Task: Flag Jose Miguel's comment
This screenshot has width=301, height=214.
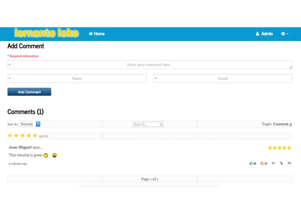Action: click(x=274, y=163)
